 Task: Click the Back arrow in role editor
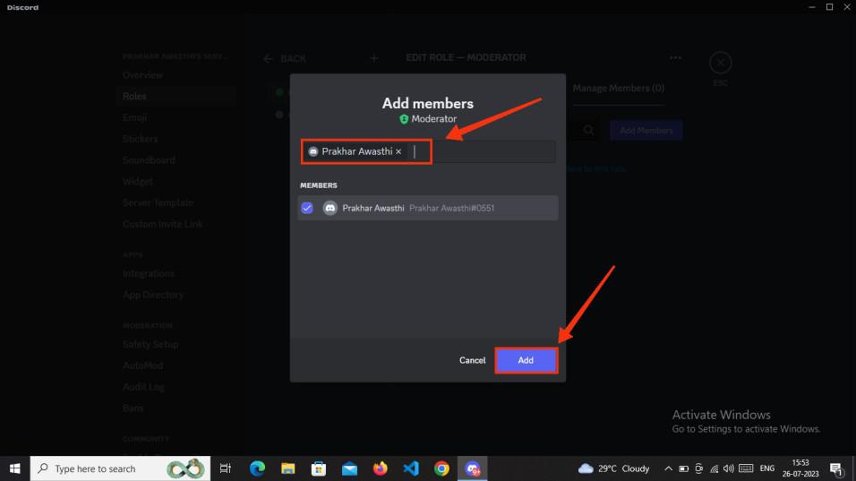pyautogui.click(x=268, y=58)
